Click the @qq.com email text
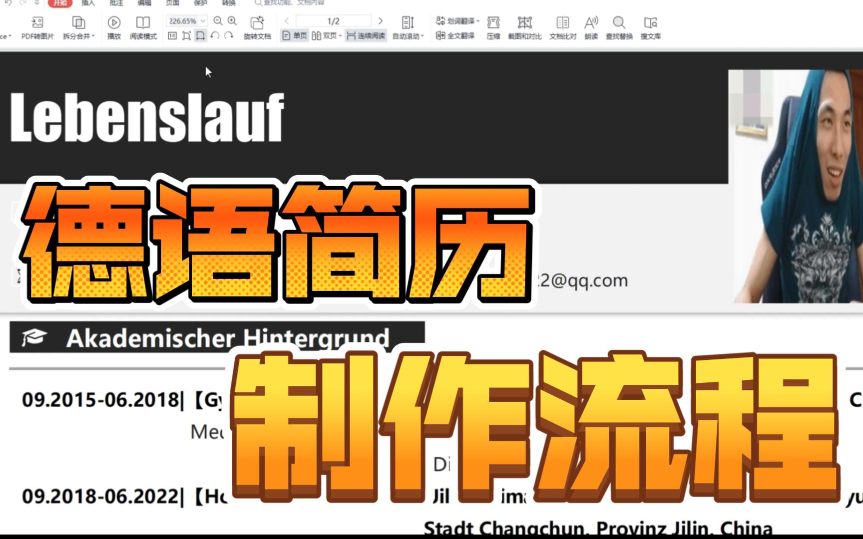The image size is (863, 539). click(x=583, y=280)
